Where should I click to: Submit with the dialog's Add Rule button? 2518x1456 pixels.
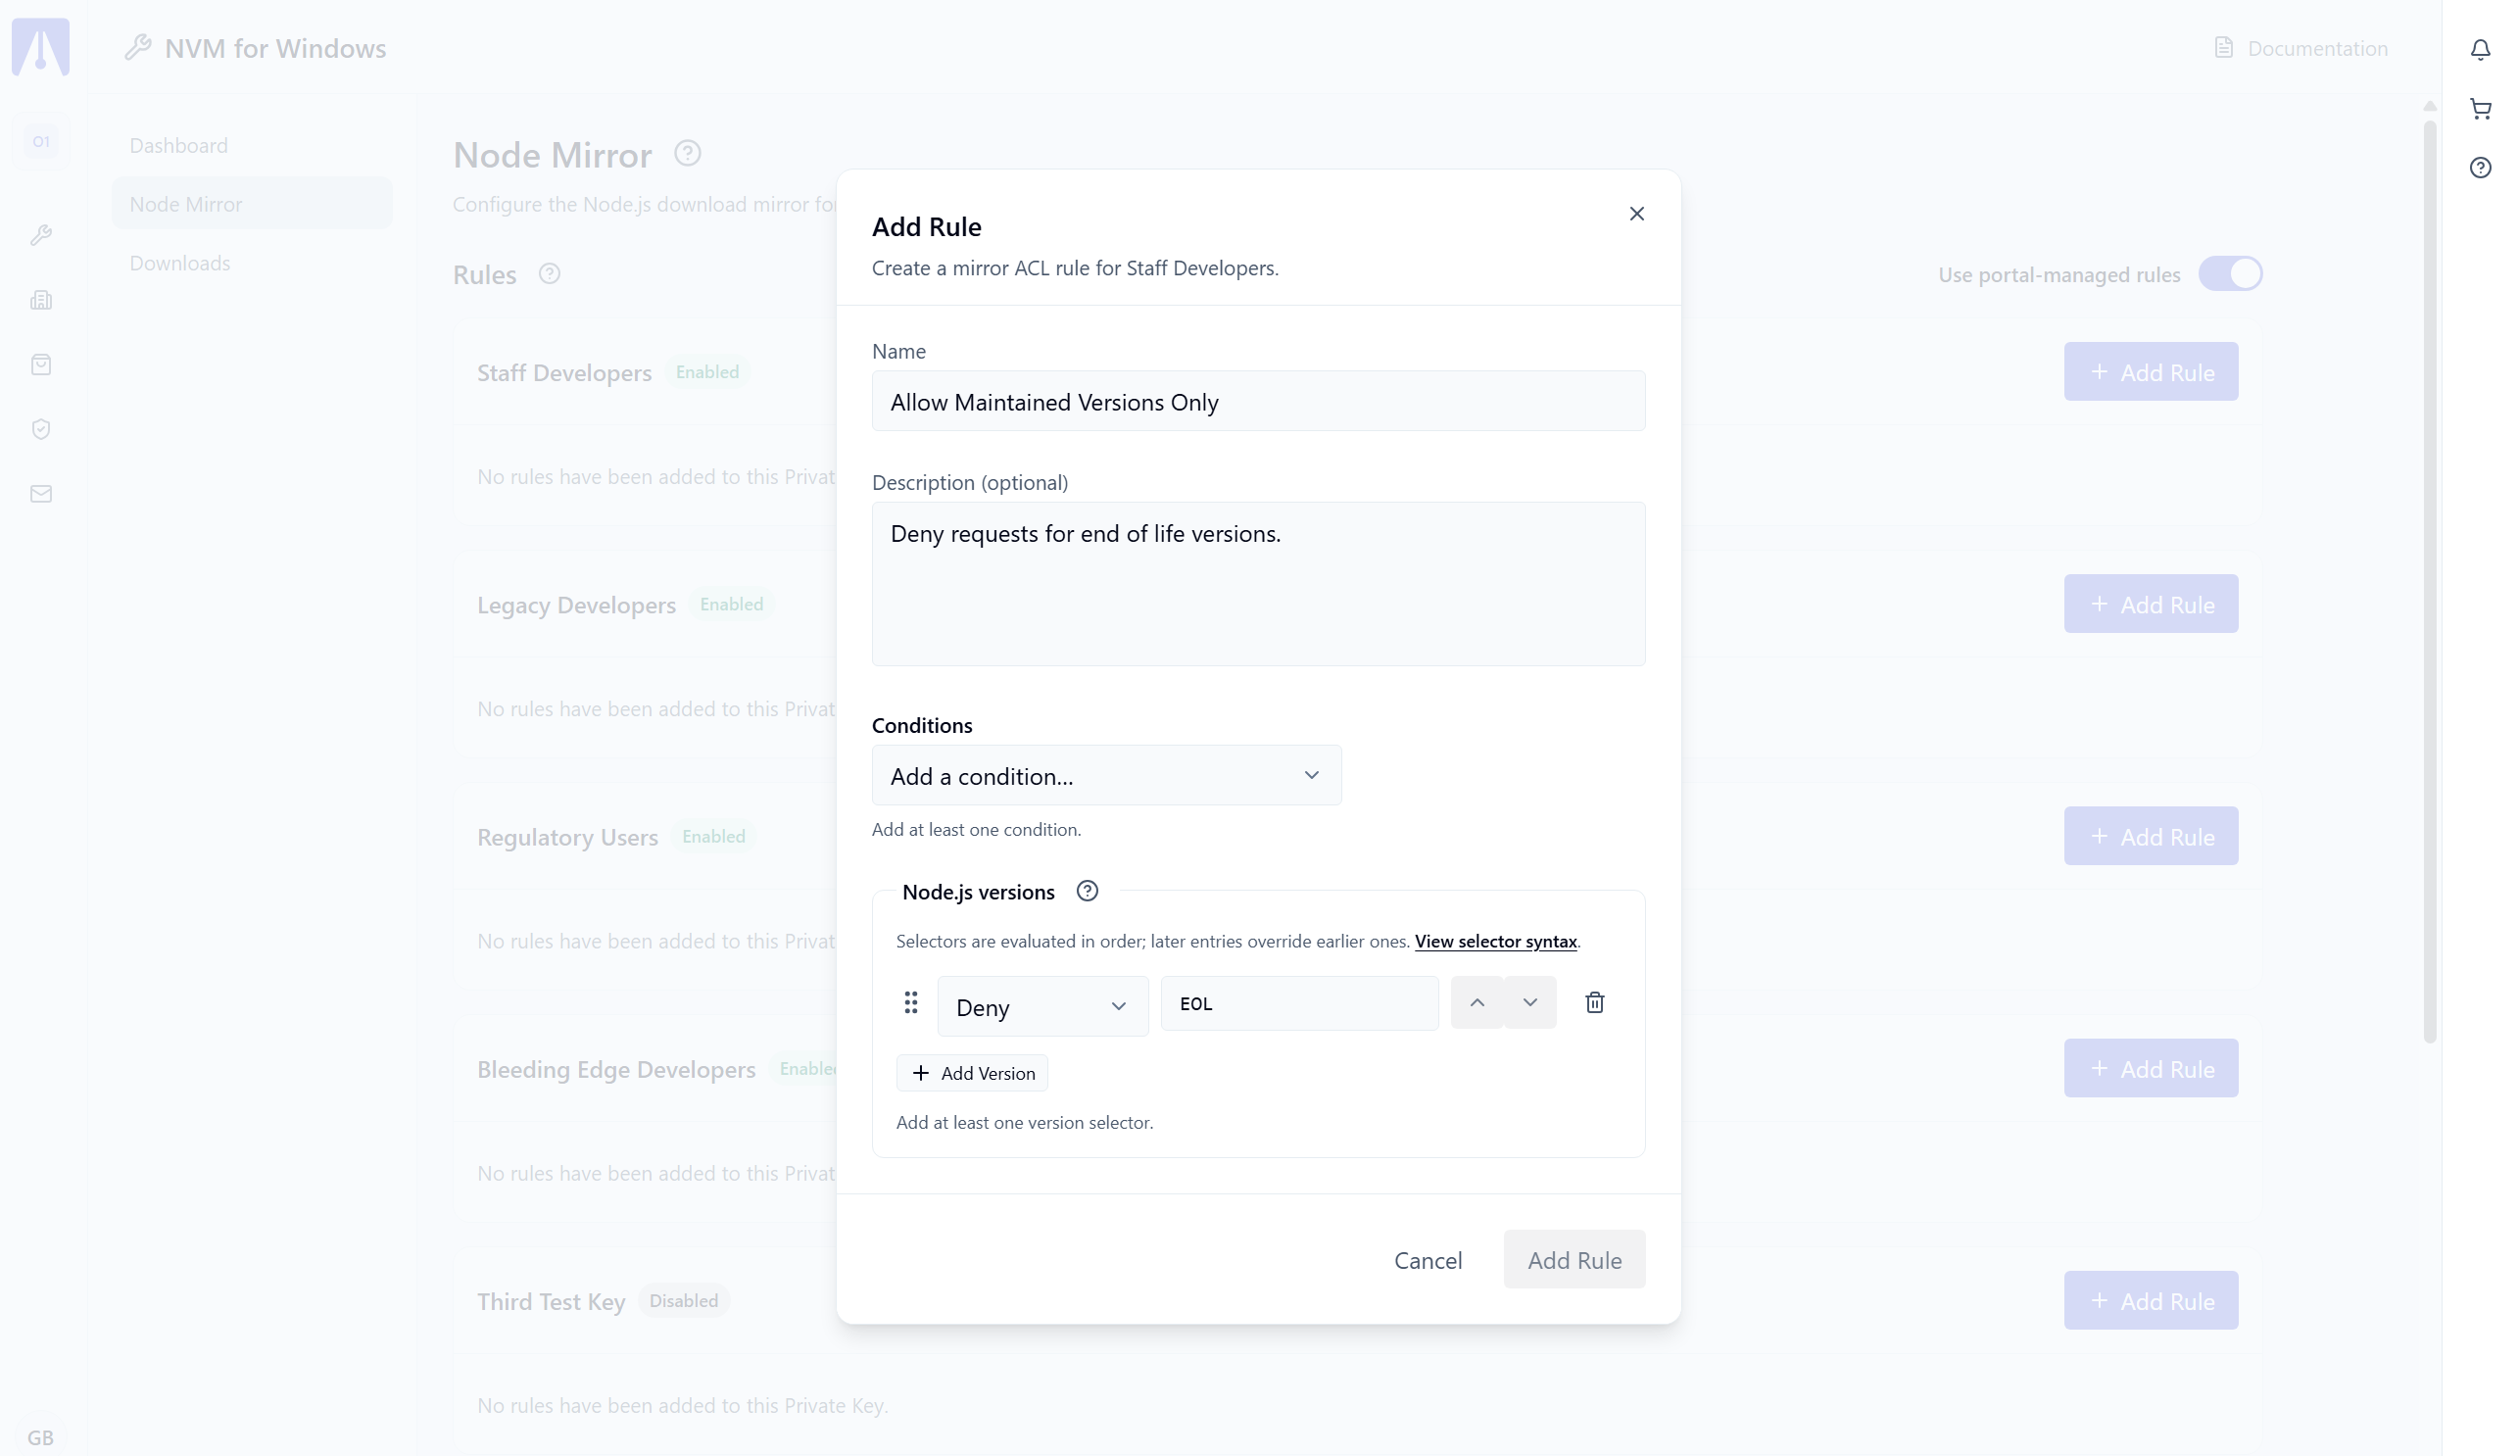pos(1574,1259)
